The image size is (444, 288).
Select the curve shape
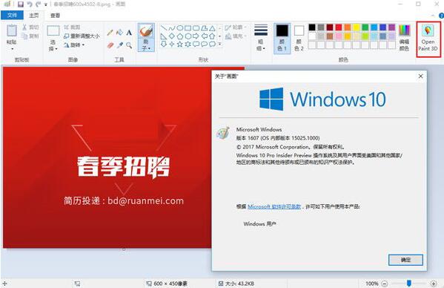(x=172, y=28)
